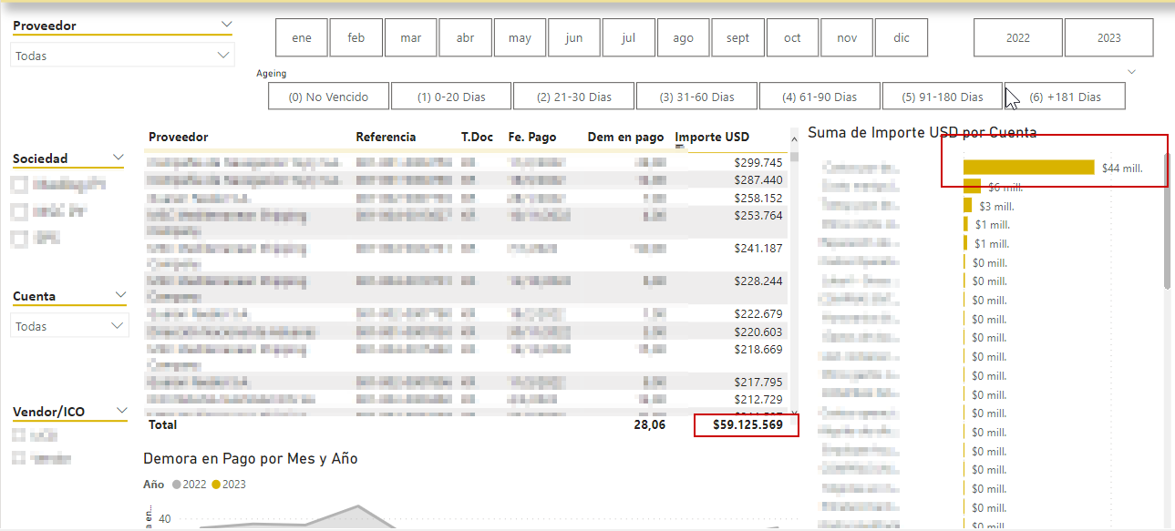Screen dimensions: 1175x531
Task: Choose ageing (3) 31-60 Dias
Action: coord(696,96)
